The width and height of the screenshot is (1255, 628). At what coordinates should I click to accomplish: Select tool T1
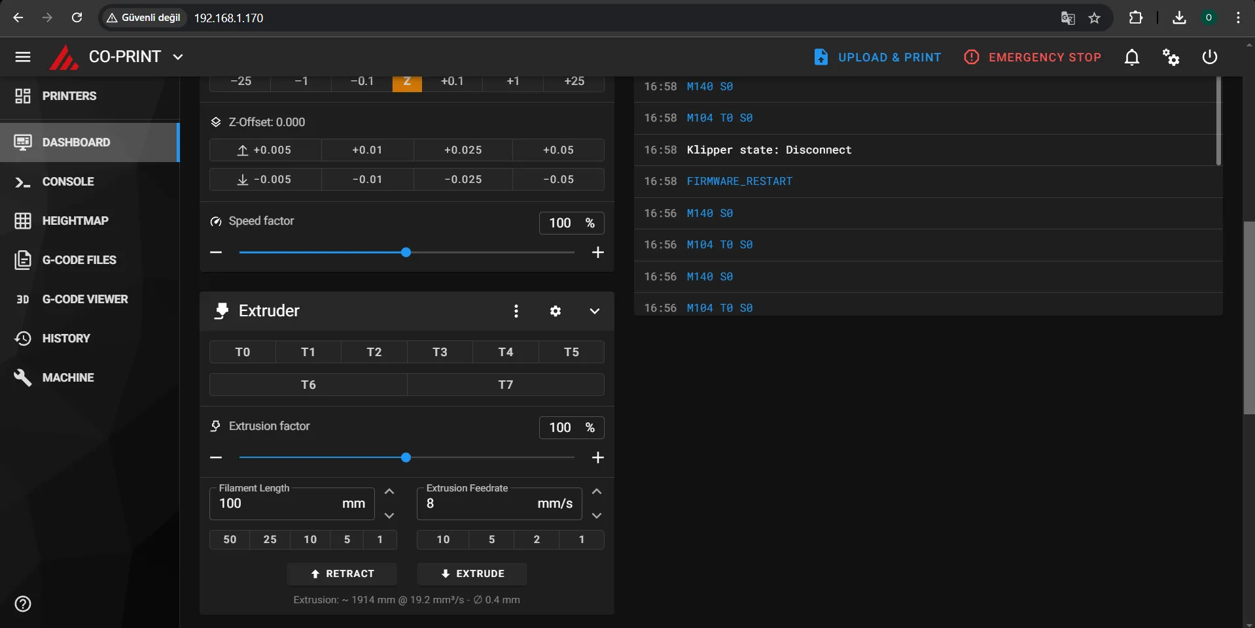coord(308,352)
